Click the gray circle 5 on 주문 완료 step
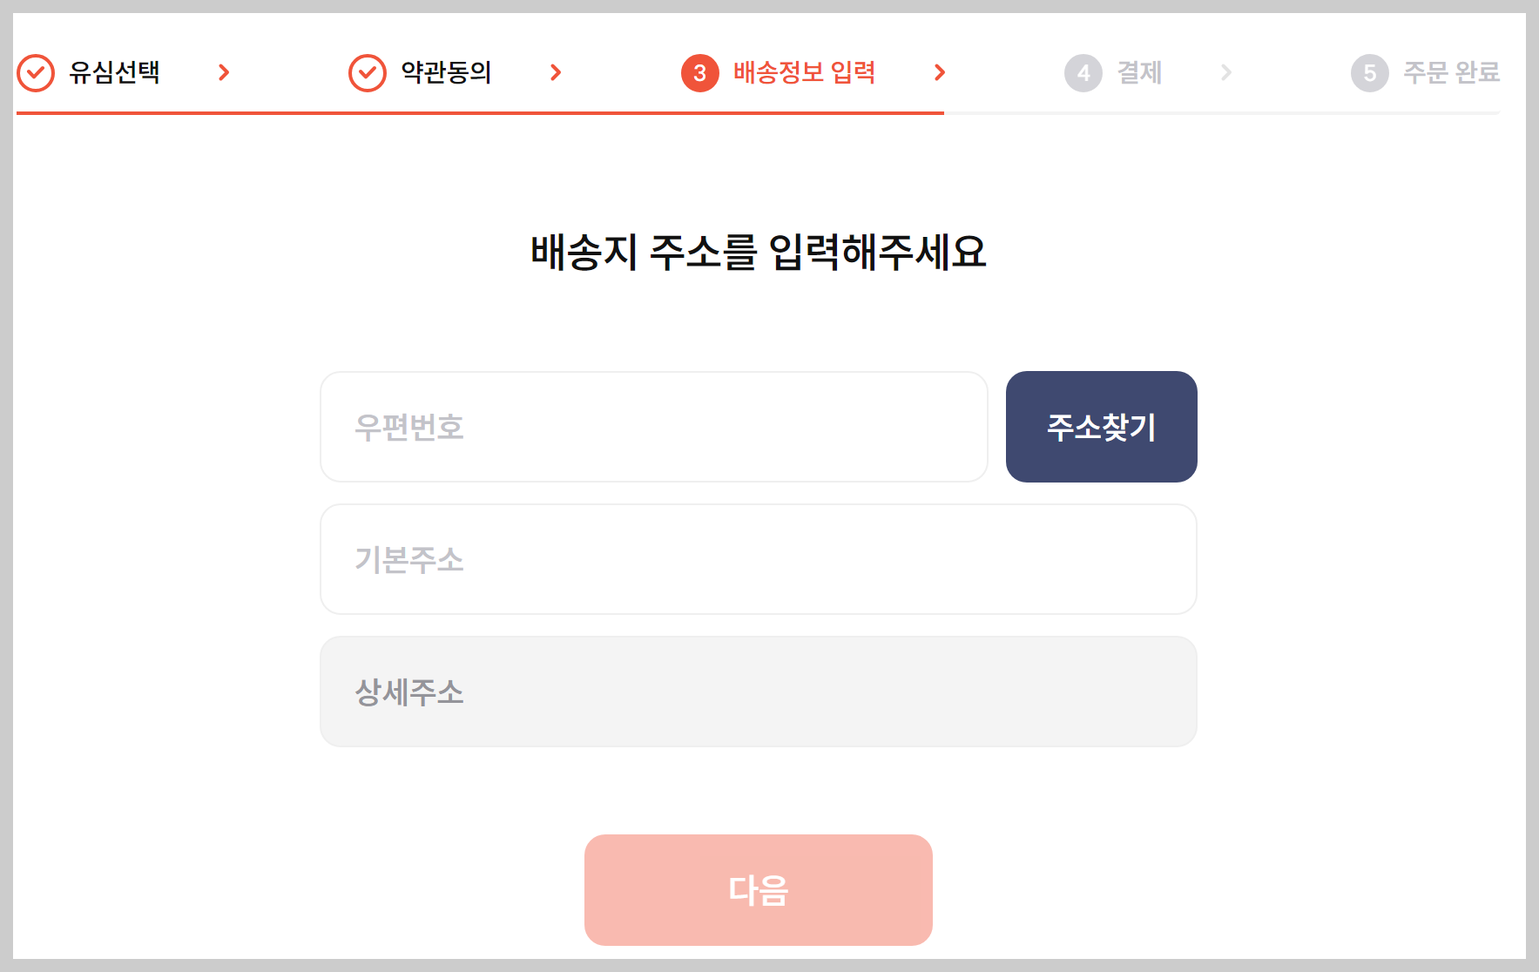 (x=1370, y=72)
